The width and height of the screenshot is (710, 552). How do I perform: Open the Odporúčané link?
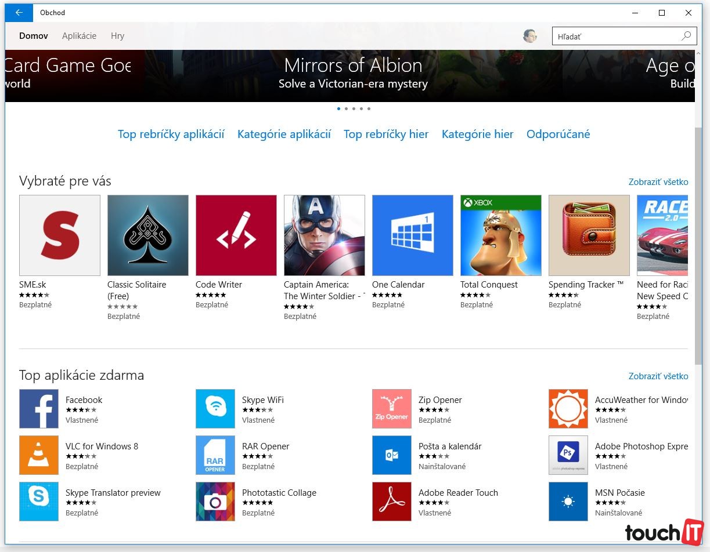pos(558,134)
